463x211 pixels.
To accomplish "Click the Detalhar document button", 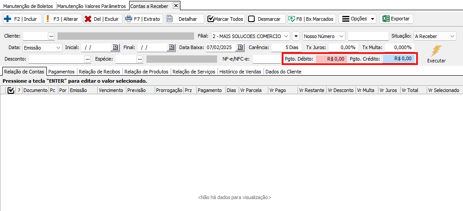I will [184, 19].
